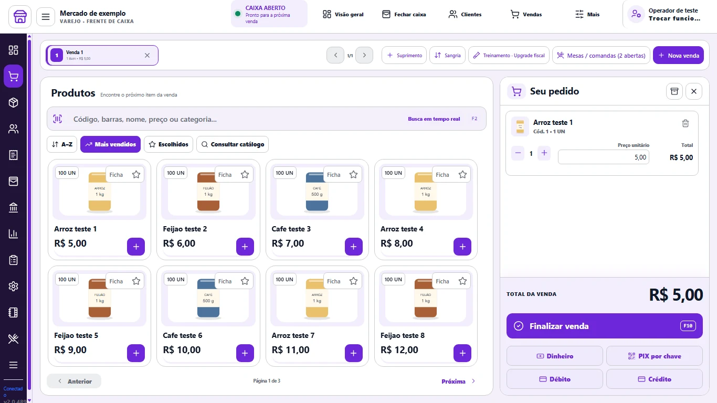
Task: Toggle the Escolhidos filter
Action: pos(168,144)
